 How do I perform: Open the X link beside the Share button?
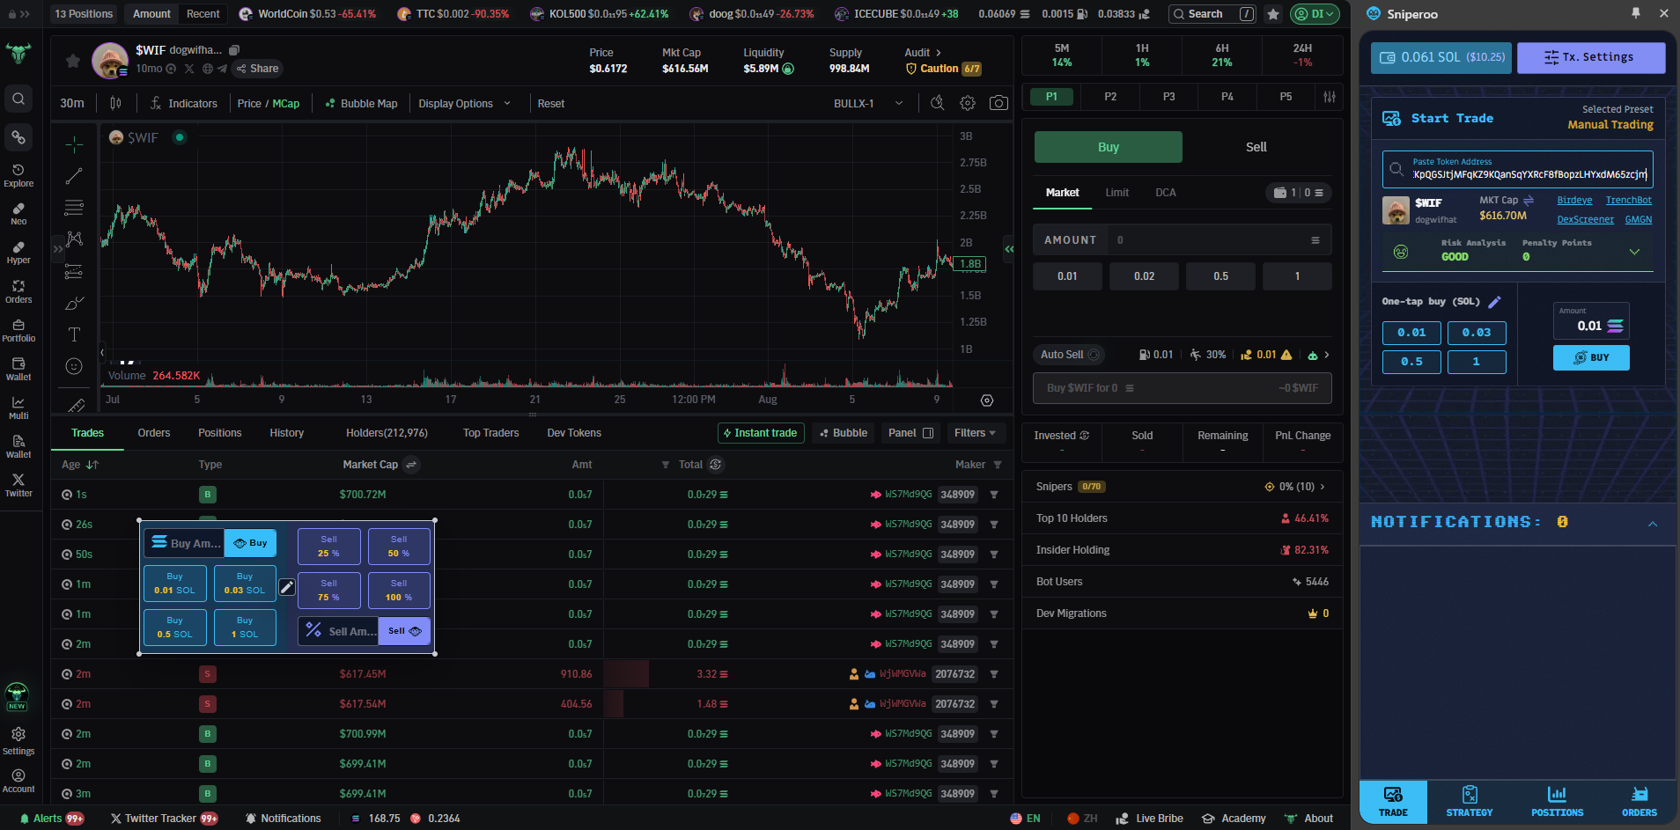click(x=189, y=69)
